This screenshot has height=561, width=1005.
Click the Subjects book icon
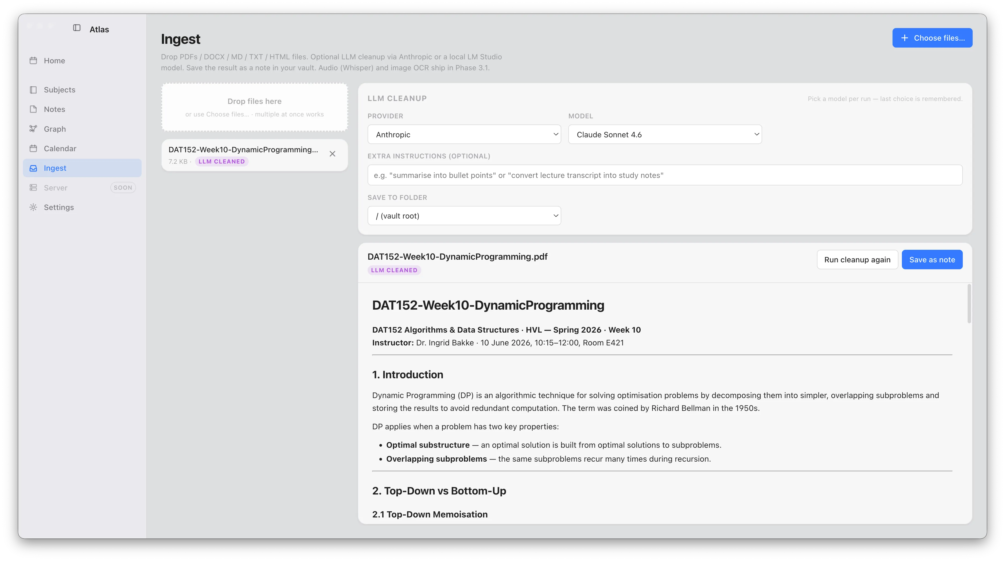(33, 90)
